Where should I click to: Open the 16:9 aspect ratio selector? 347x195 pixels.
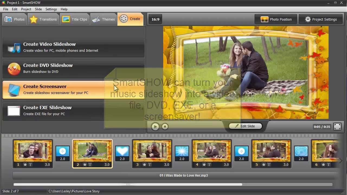point(155,19)
